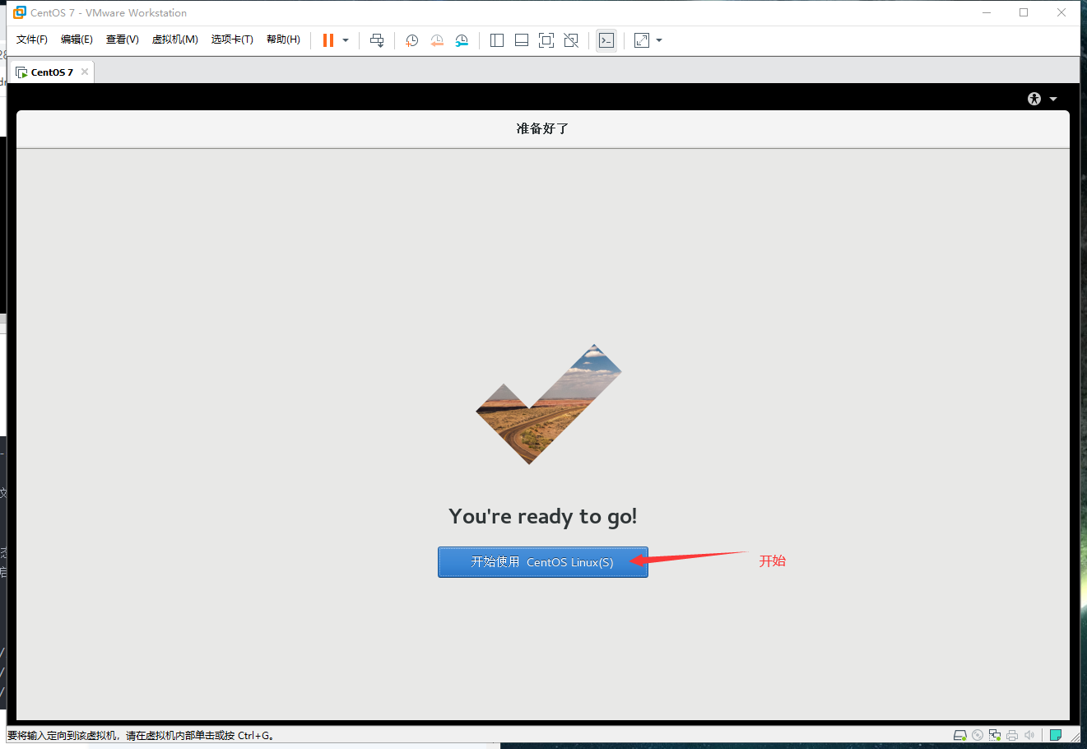This screenshot has height=749, width=1087.
Task: Maximize the VMware Workstation window
Action: click(x=1024, y=12)
